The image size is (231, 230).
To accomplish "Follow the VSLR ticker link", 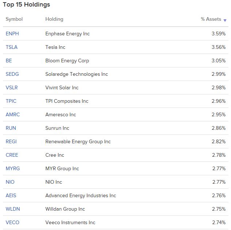I will 12,88.
